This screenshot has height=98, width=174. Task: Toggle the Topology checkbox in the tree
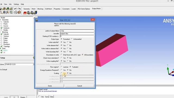tap(1, 46)
